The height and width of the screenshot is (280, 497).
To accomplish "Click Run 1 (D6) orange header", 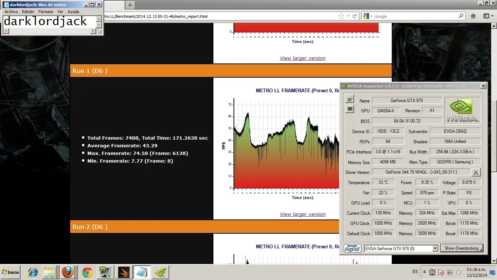I will point(231,71).
